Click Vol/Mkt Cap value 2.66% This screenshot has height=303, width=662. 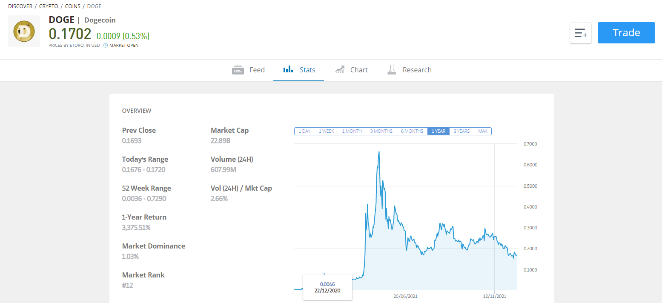point(219,199)
